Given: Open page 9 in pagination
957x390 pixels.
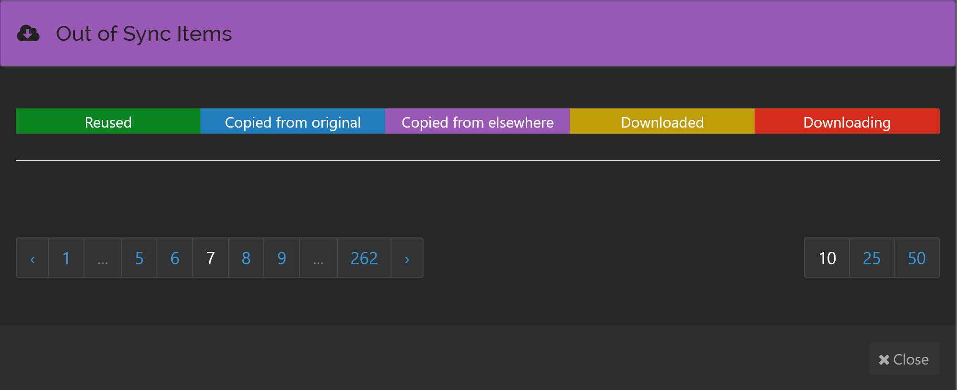Looking at the screenshot, I should point(282,258).
